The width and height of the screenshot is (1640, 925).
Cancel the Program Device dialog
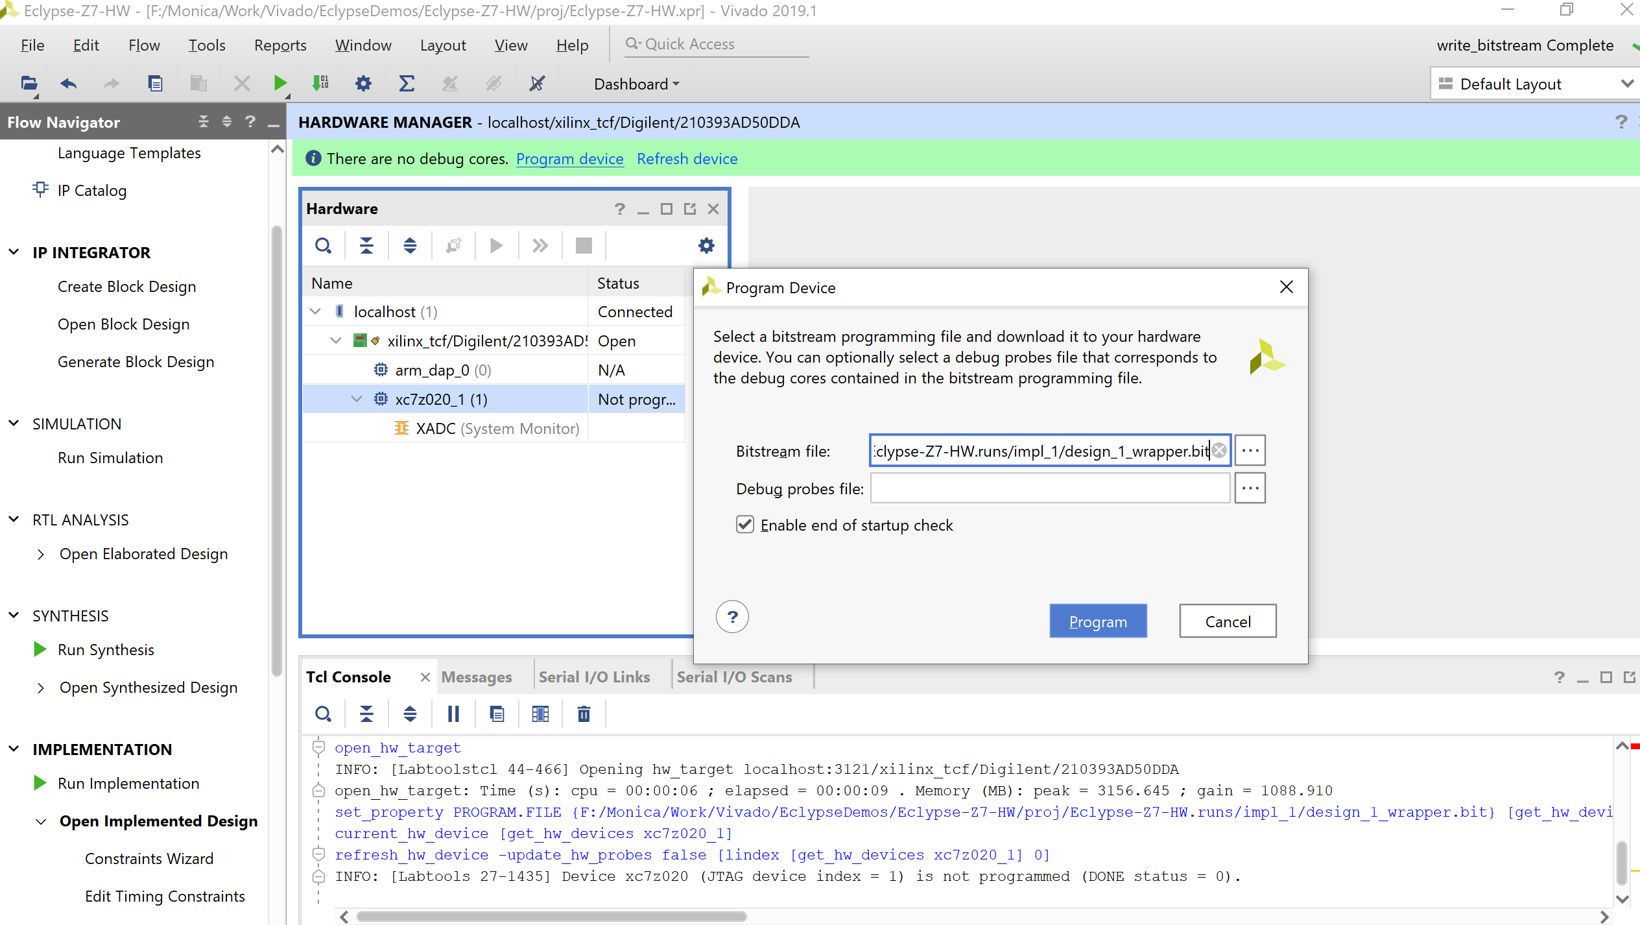coord(1228,621)
